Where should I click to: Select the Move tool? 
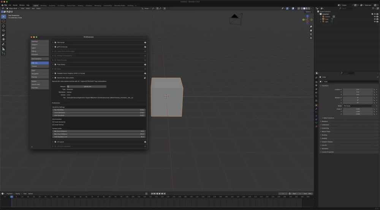pyautogui.click(x=3, y=26)
